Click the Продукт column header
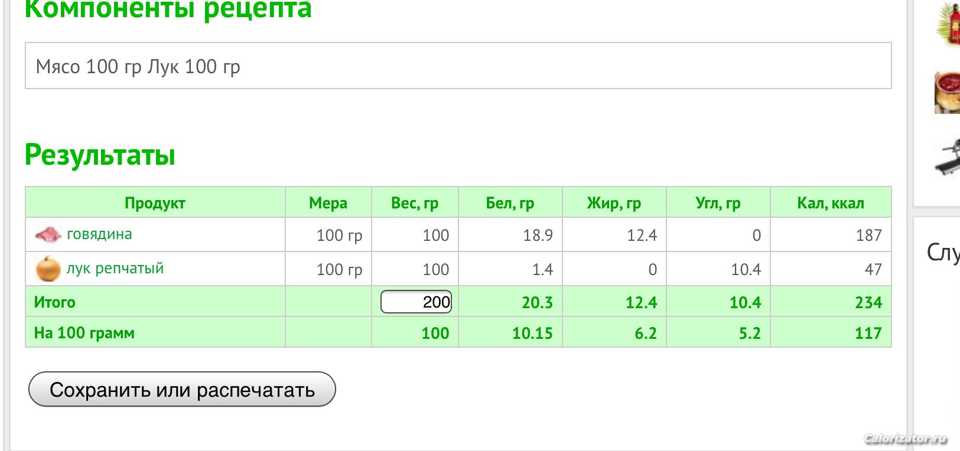Viewport: 960px width, 451px height. 155,203
